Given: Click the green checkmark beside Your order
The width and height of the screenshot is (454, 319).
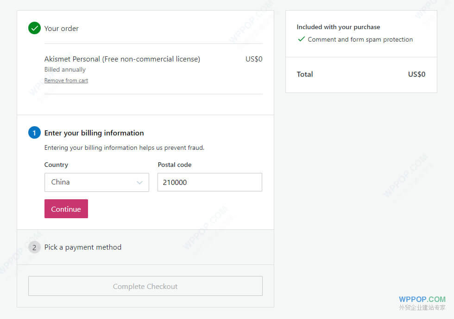Looking at the screenshot, I should (34, 28).
